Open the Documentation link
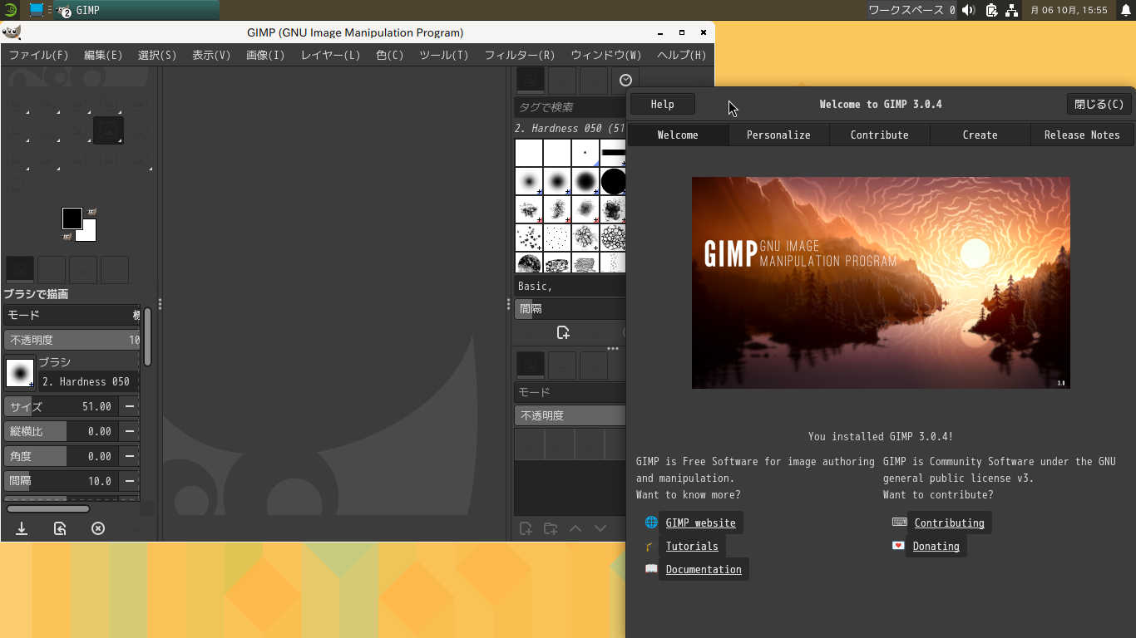The height and width of the screenshot is (638, 1136). [704, 569]
